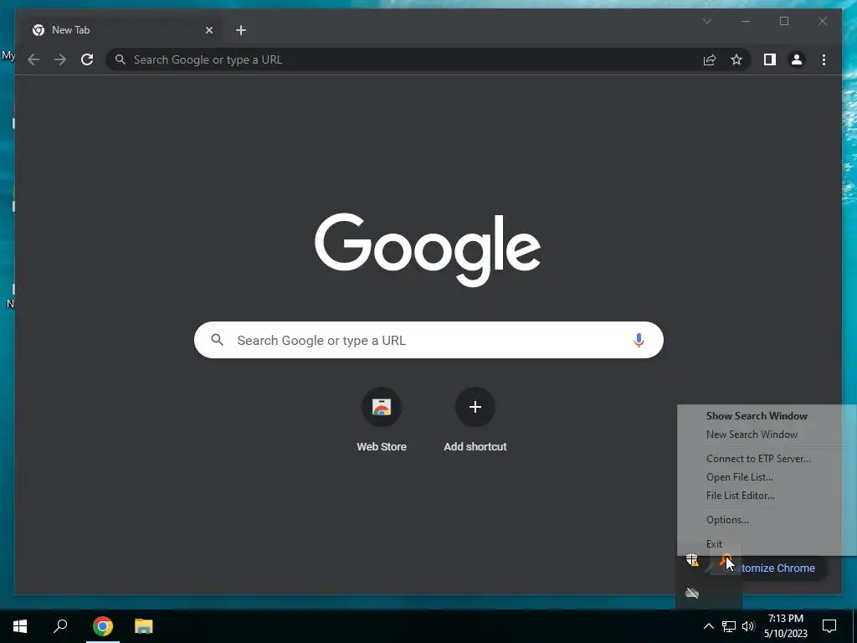857x643 pixels.
Task: Open the clock showing 7:13 PM
Action: tap(786, 626)
